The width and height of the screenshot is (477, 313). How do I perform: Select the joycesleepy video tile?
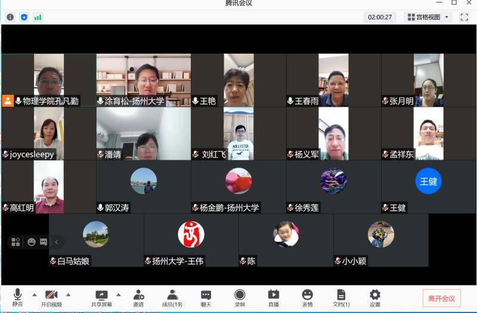click(49, 134)
